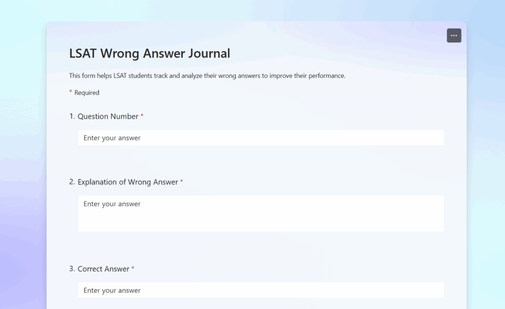Click the red asterisk after Correct Answer
This screenshot has width=505, height=309.
pos(133,268)
